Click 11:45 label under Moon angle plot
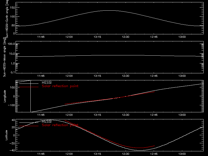Screen dimensions: 208x156 41,76
